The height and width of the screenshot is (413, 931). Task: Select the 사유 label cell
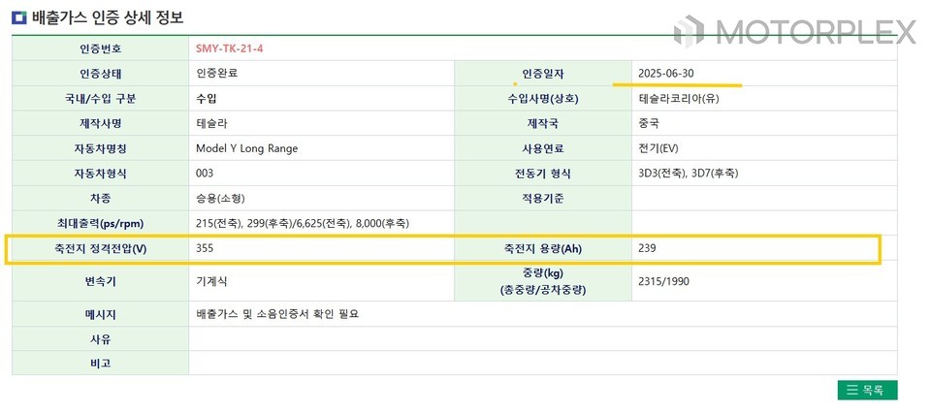coord(100,338)
